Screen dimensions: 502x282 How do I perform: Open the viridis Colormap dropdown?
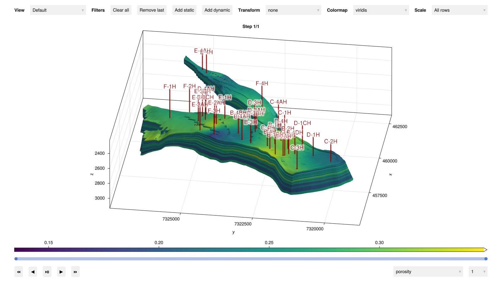tap(381, 10)
